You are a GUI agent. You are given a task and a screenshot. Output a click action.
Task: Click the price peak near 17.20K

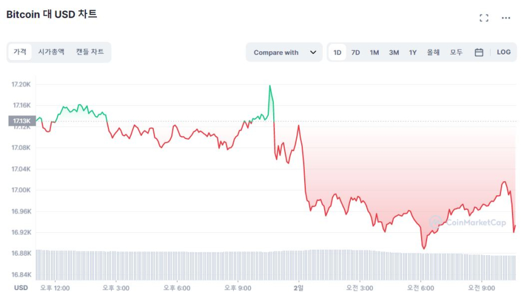[270, 86]
